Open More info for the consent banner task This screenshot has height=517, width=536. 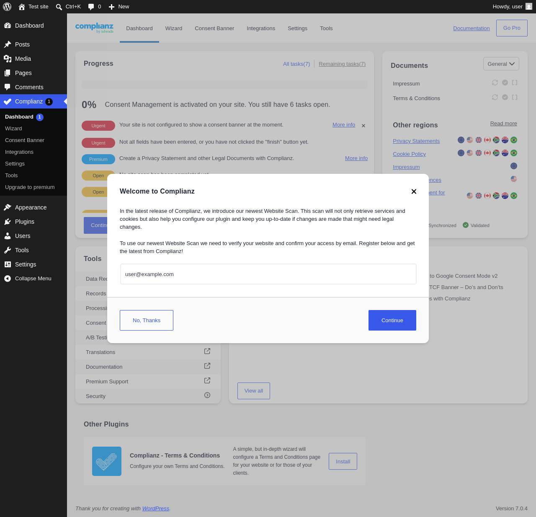(x=344, y=125)
